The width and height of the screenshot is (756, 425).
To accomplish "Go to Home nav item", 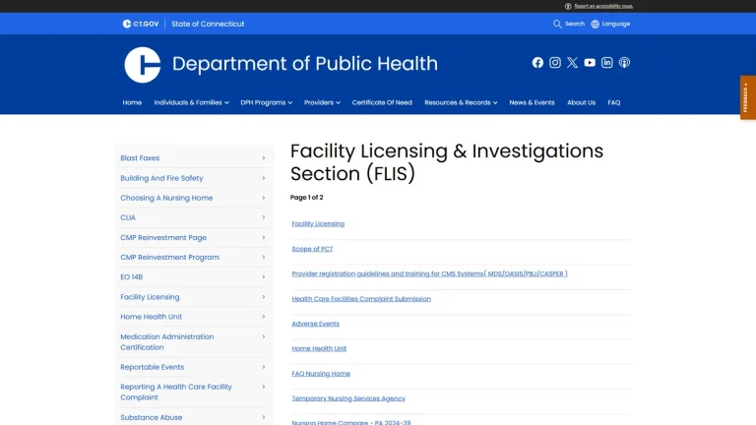I will pyautogui.click(x=132, y=102).
